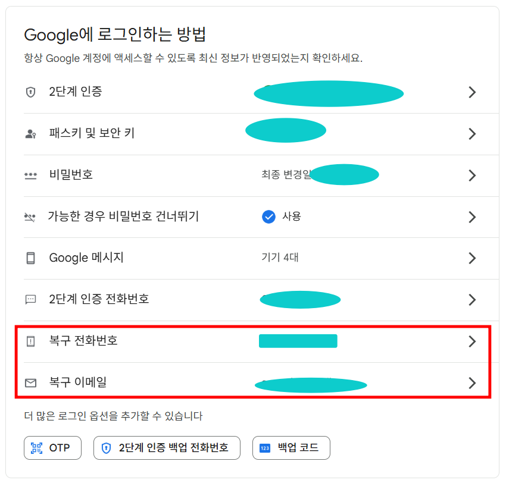
Task: Expand the 비밀번호 row chevron
Action: coord(472,175)
